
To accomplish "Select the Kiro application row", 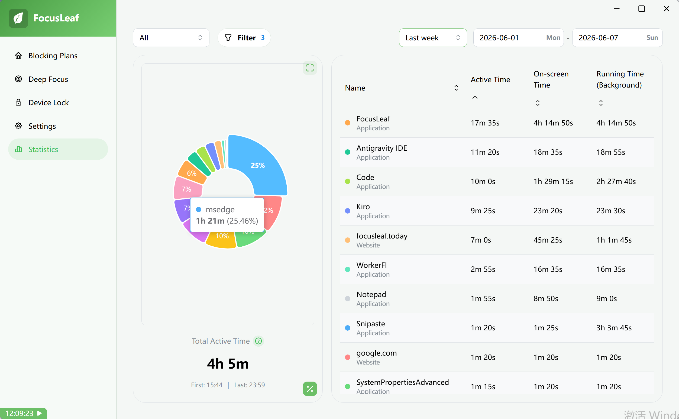I will click(497, 211).
